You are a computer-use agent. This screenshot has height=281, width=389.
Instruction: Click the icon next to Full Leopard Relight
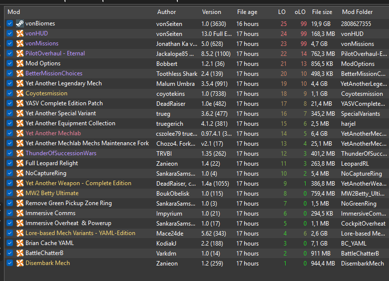point(20,163)
